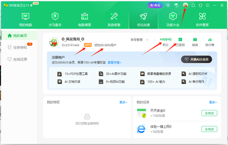Click the username O_风花雪月_O
The image size is (228, 145).
(x=73, y=39)
